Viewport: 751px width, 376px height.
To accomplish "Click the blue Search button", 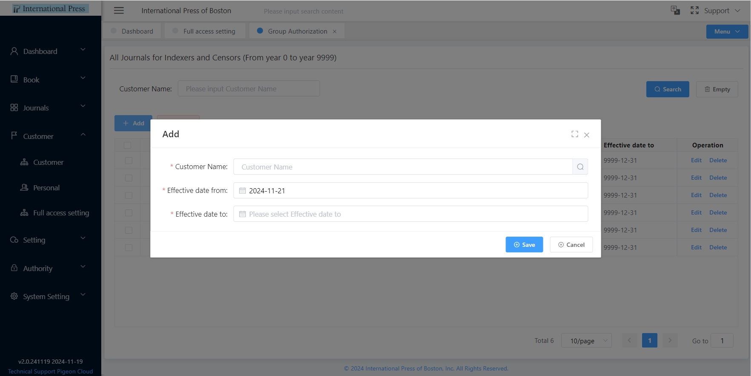I will 668,89.
